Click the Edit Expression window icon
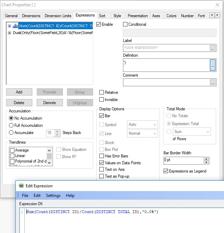224x233 pixels. click(21, 186)
